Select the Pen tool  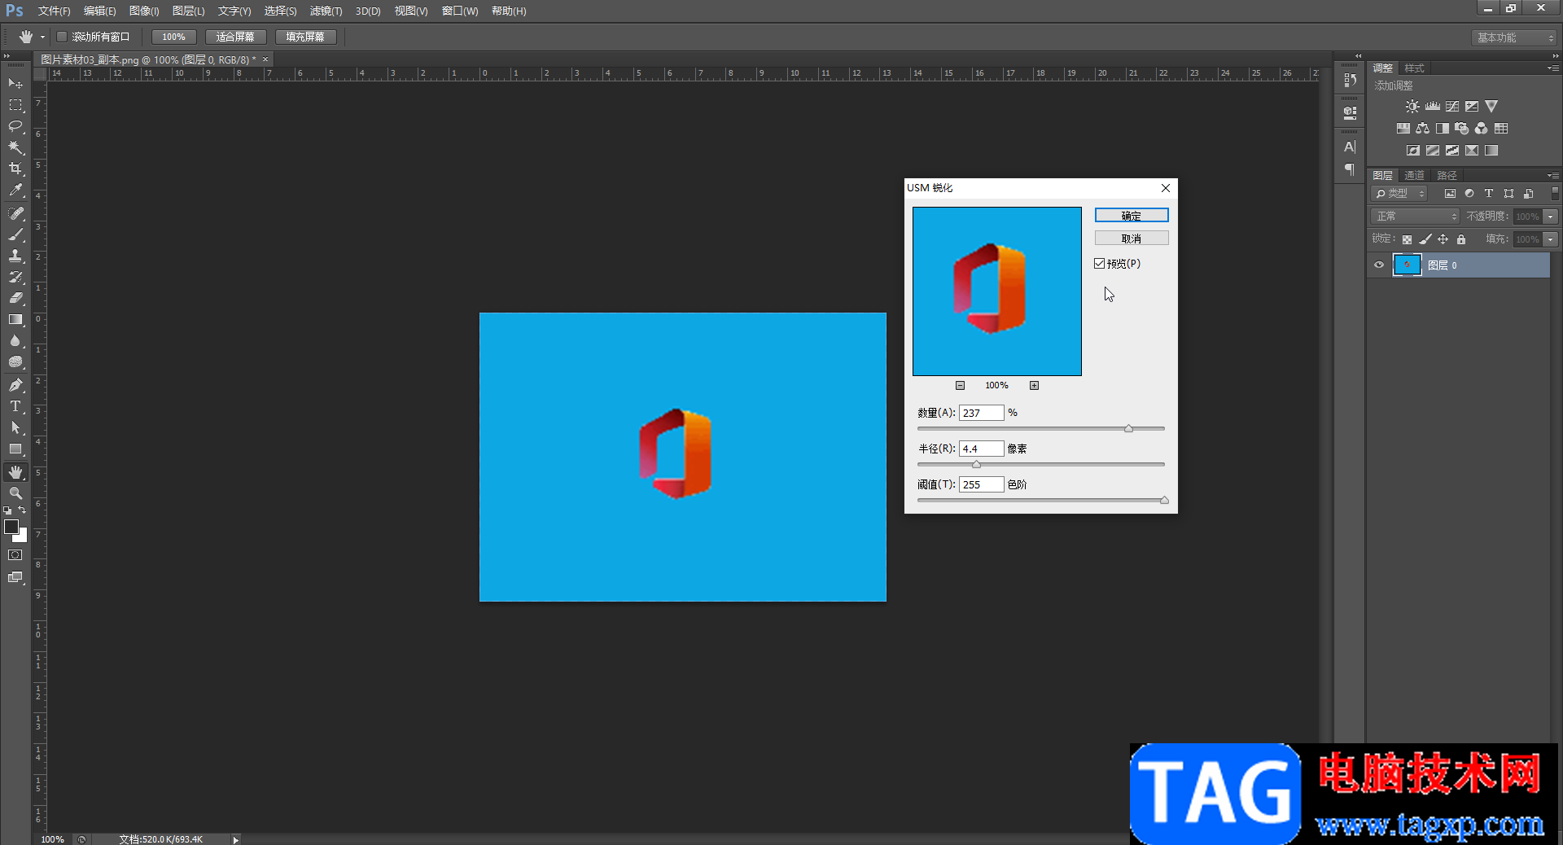click(15, 385)
